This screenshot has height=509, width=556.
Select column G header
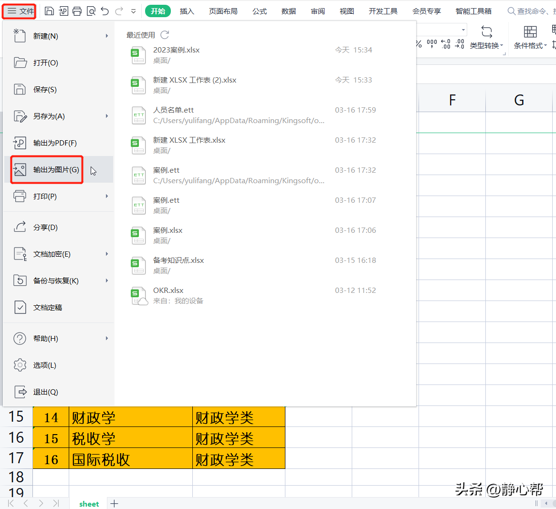(x=519, y=100)
